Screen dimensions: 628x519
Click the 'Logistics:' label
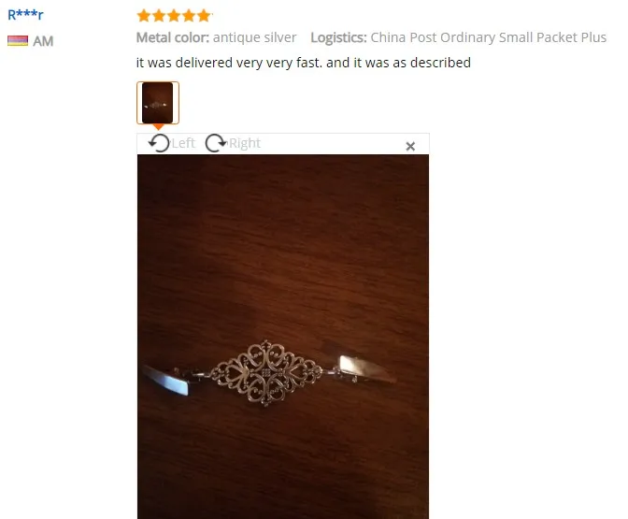click(338, 37)
